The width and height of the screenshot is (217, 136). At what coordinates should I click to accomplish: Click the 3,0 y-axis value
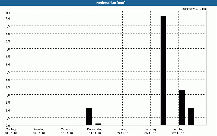8,80
